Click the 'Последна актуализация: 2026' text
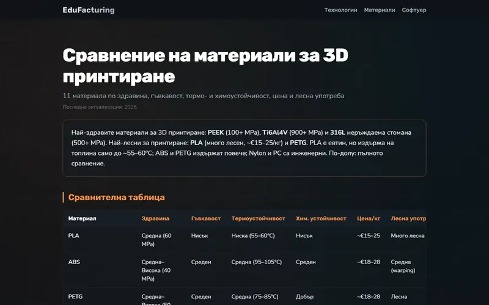The width and height of the screenshot is (489, 305). (100, 107)
